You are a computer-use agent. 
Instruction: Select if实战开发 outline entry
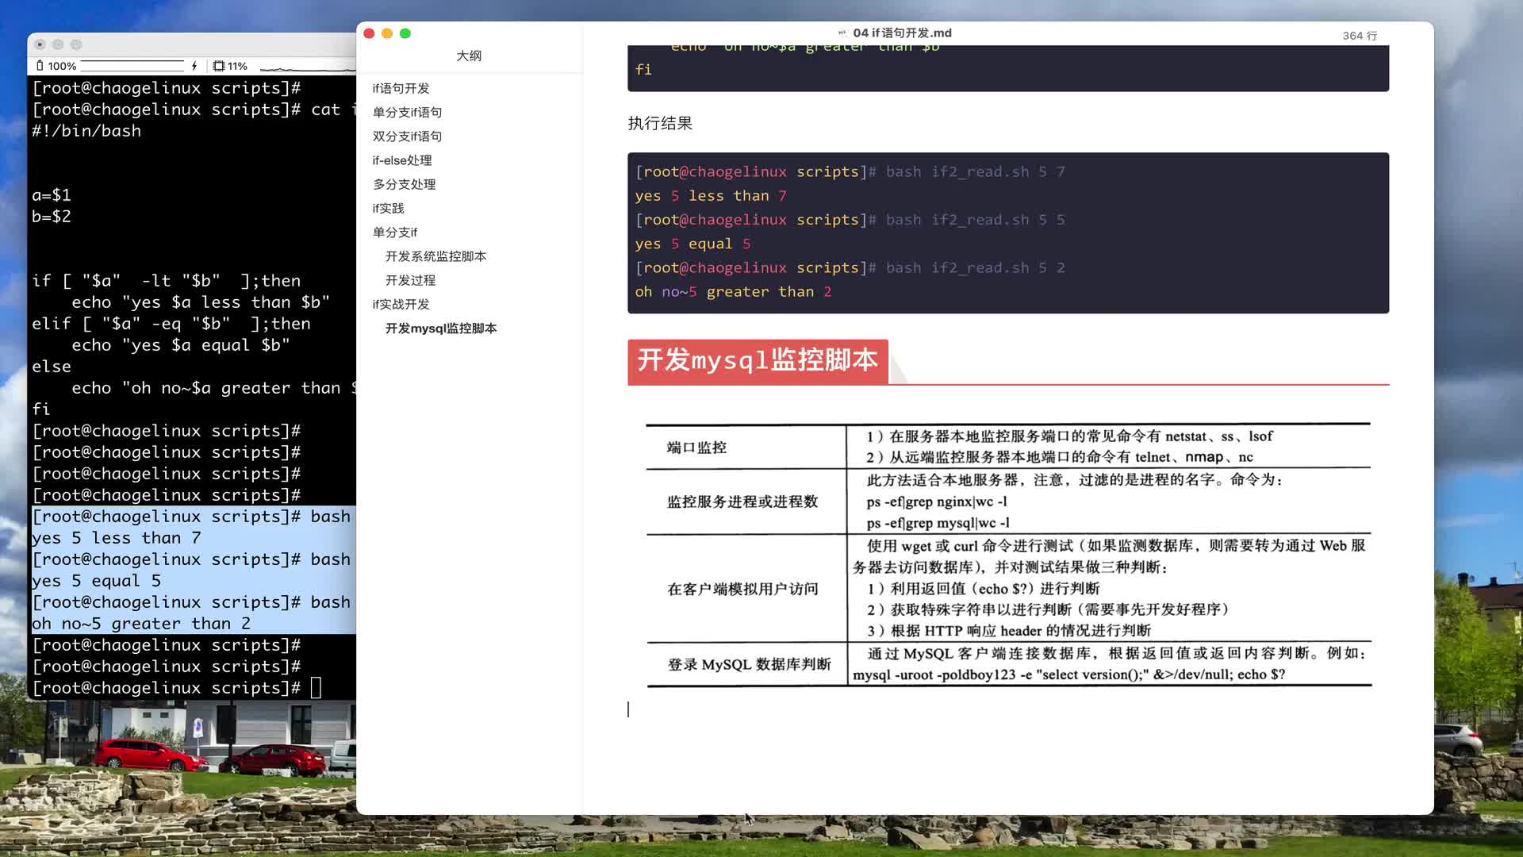point(401,304)
